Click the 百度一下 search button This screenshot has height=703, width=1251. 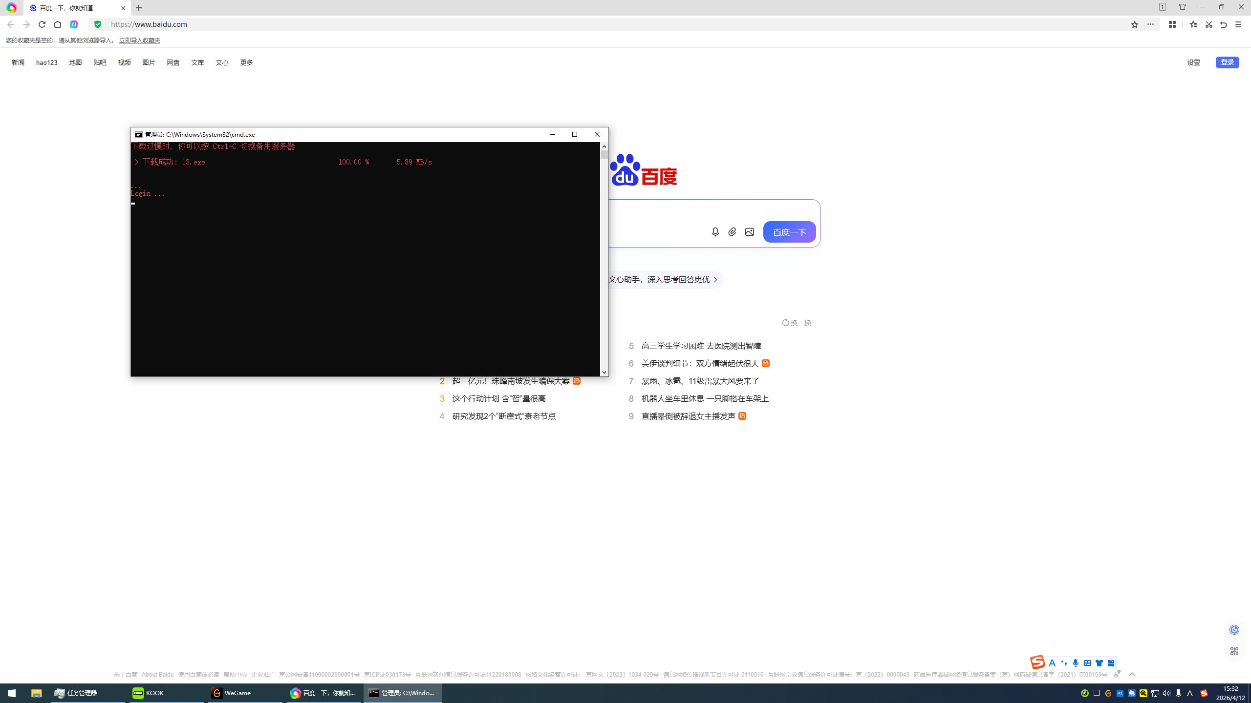tap(789, 232)
